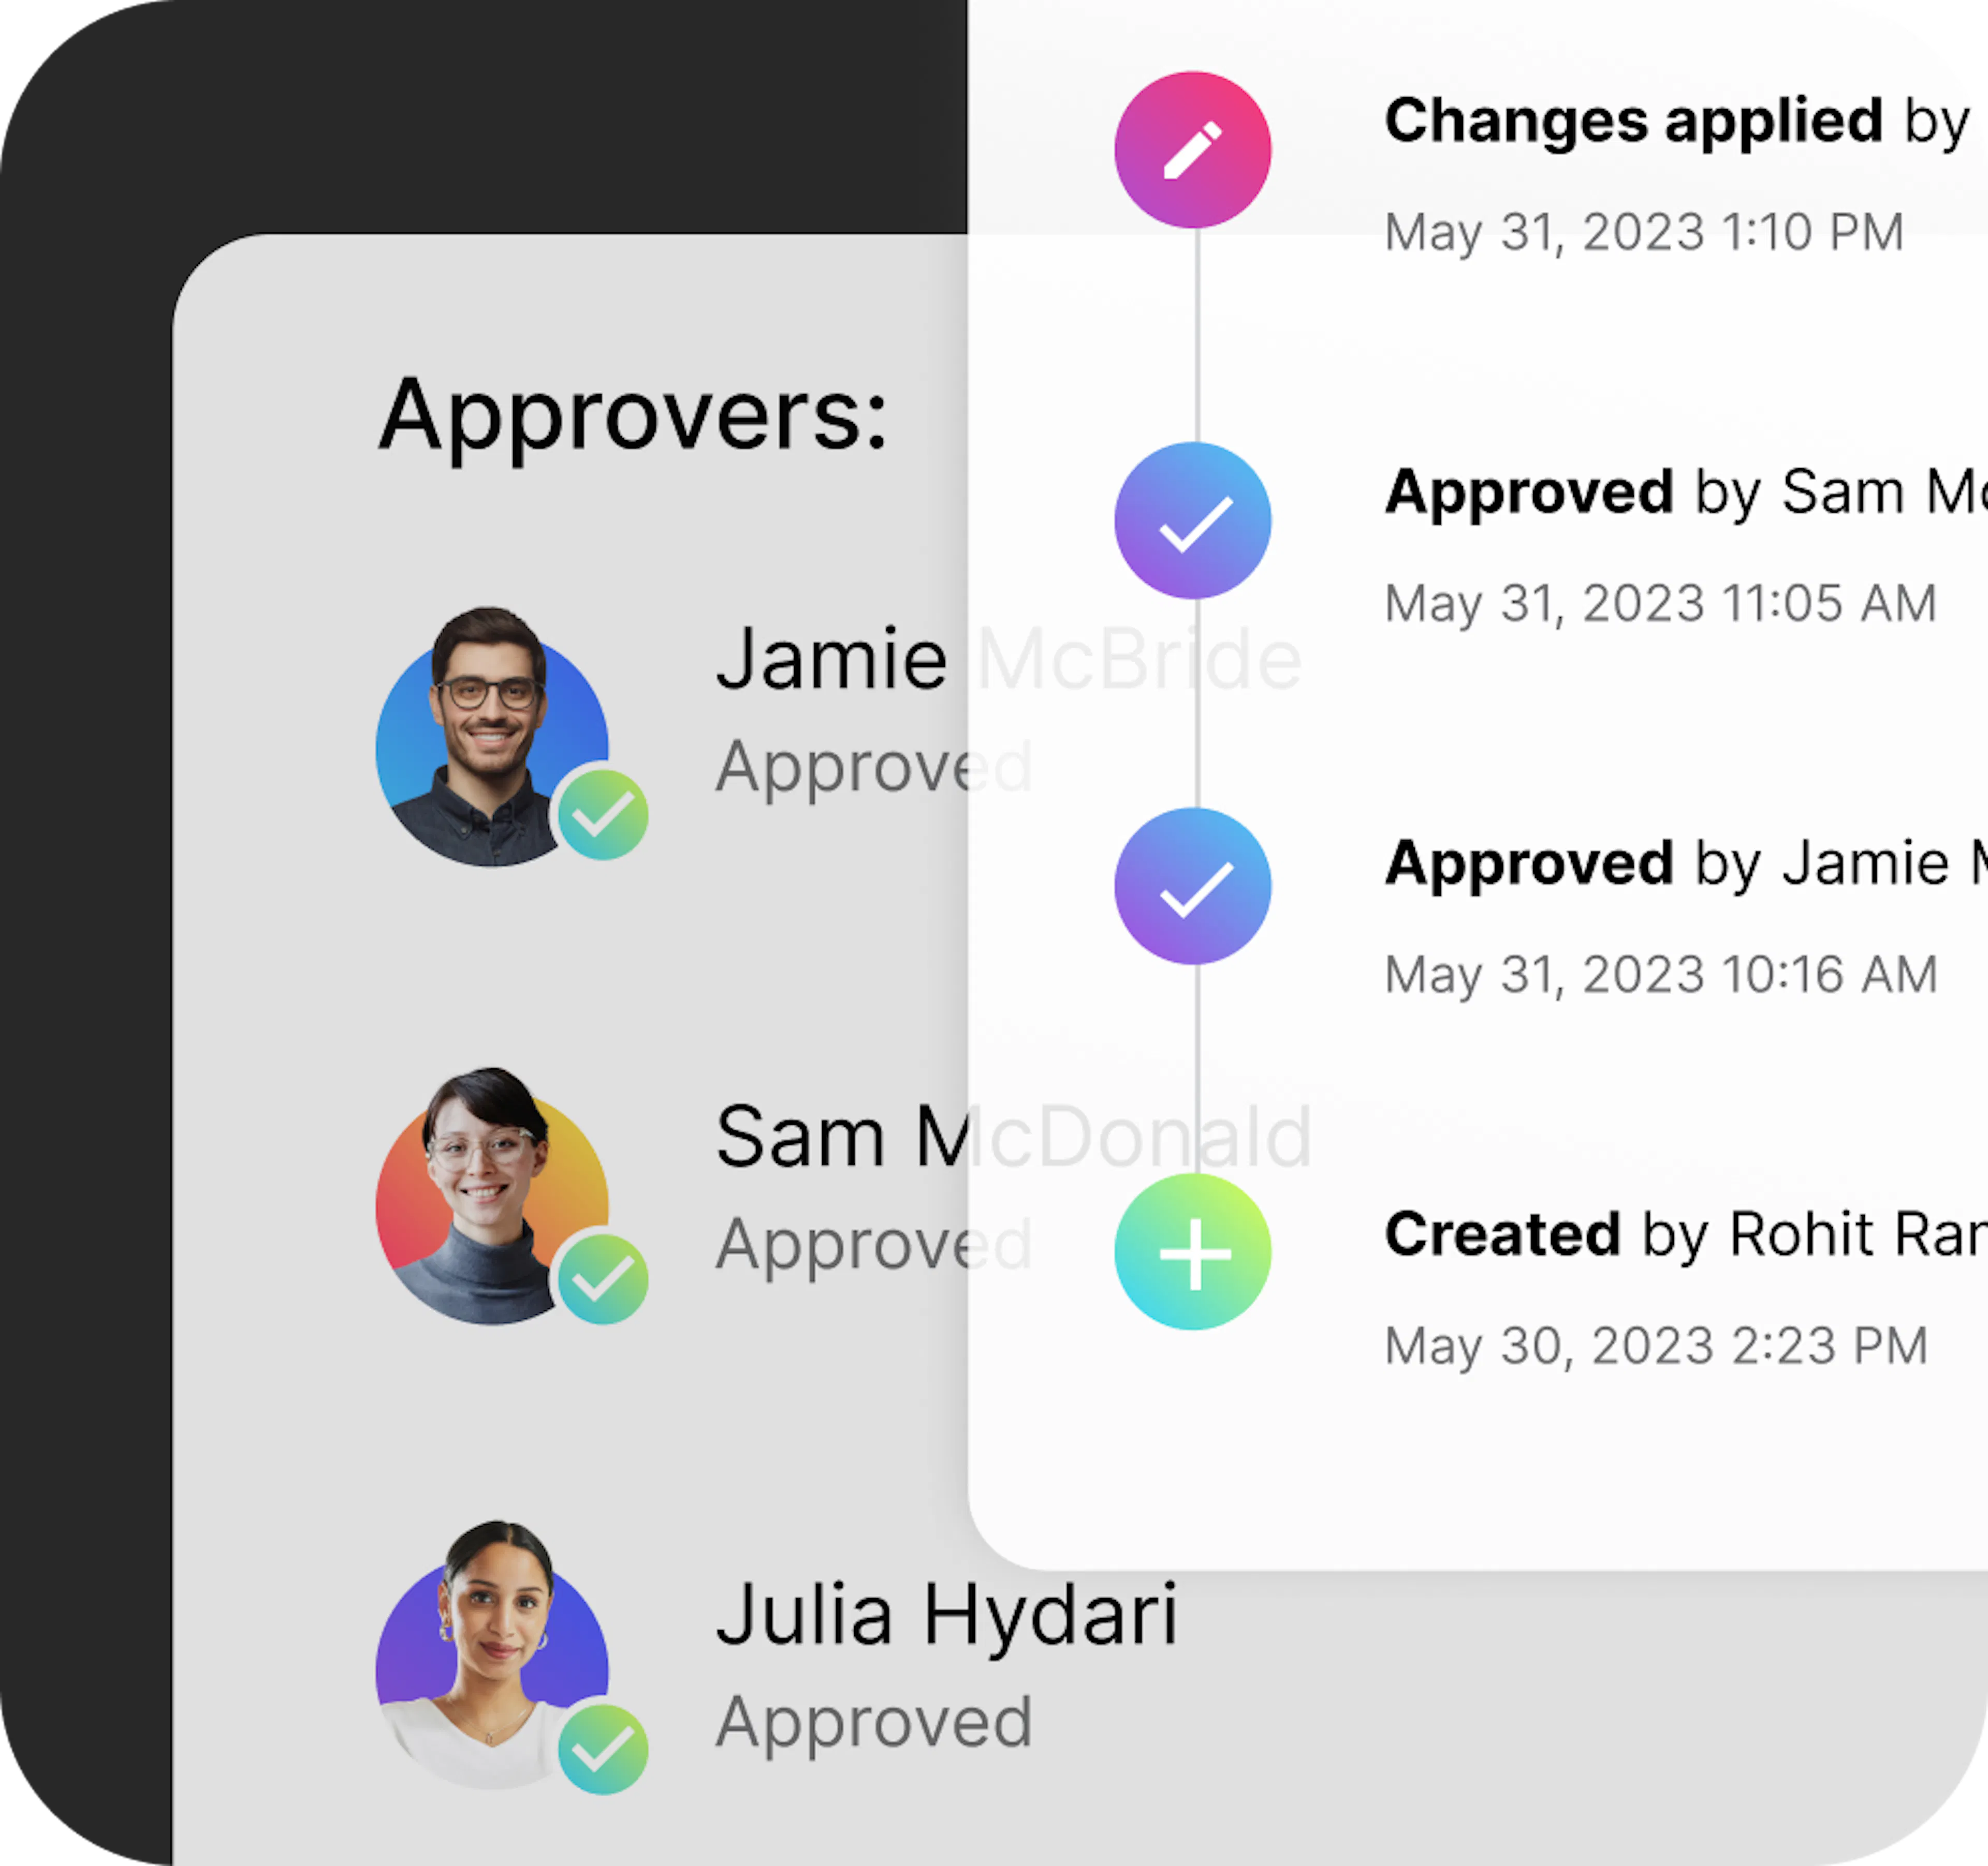1988x1866 pixels.
Task: Click Sam's approved checkmark timeline icon
Action: tap(1193, 521)
